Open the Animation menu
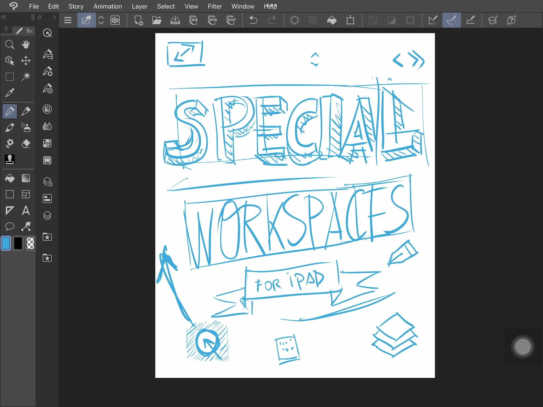Screen dimensions: 543x407 (108, 6)
